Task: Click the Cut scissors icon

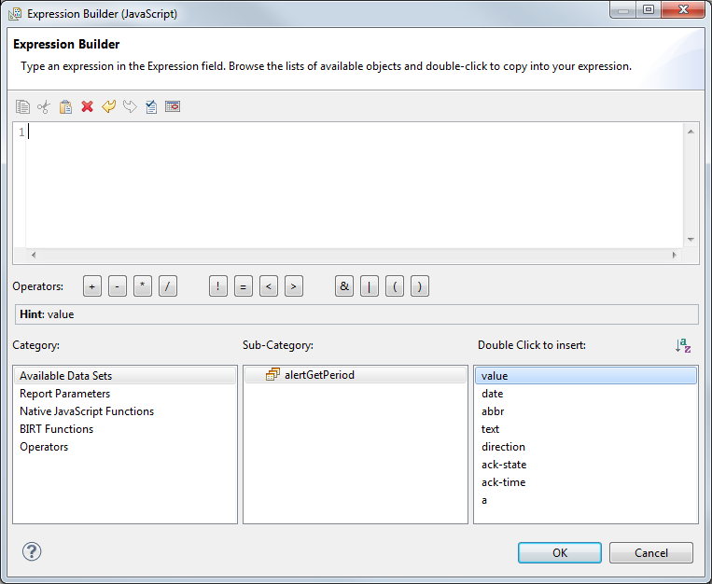Action: [44, 107]
